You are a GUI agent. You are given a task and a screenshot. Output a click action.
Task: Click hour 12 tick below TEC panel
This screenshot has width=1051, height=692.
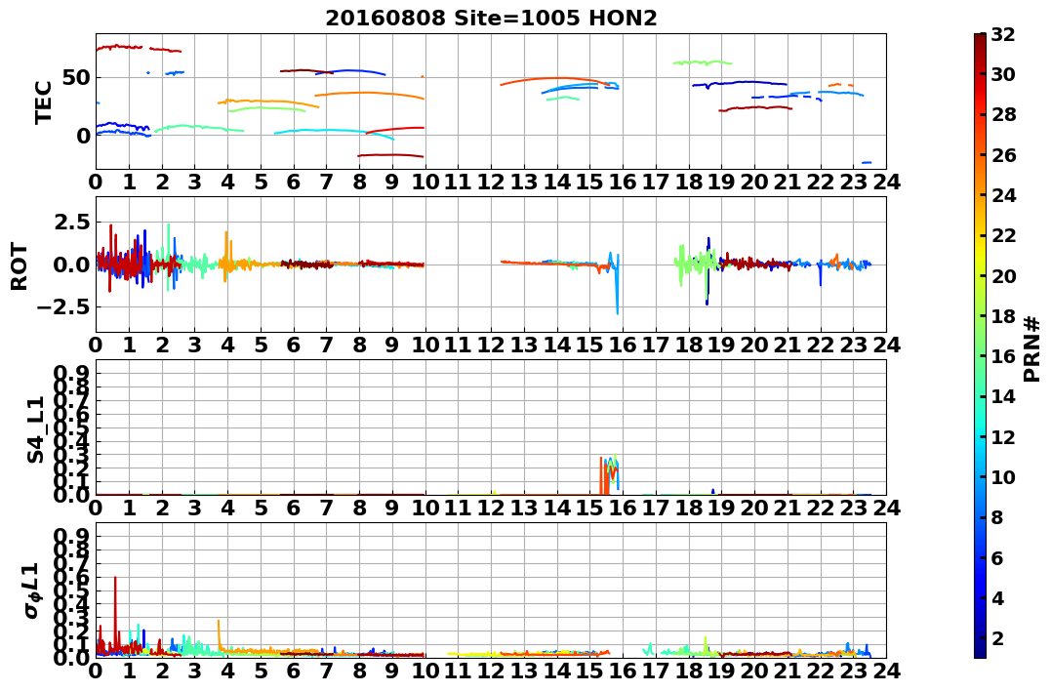point(491,183)
